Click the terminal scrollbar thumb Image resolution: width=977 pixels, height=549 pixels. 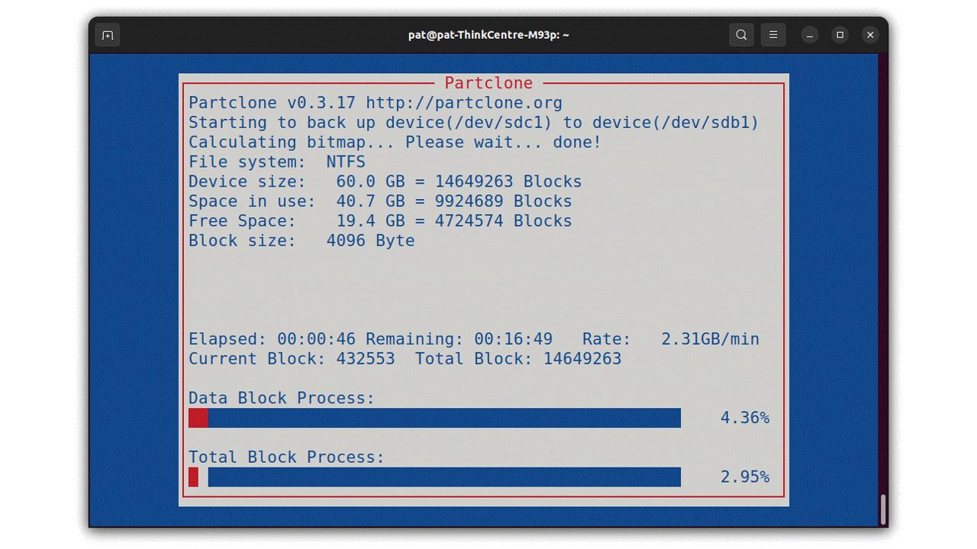coord(884,509)
